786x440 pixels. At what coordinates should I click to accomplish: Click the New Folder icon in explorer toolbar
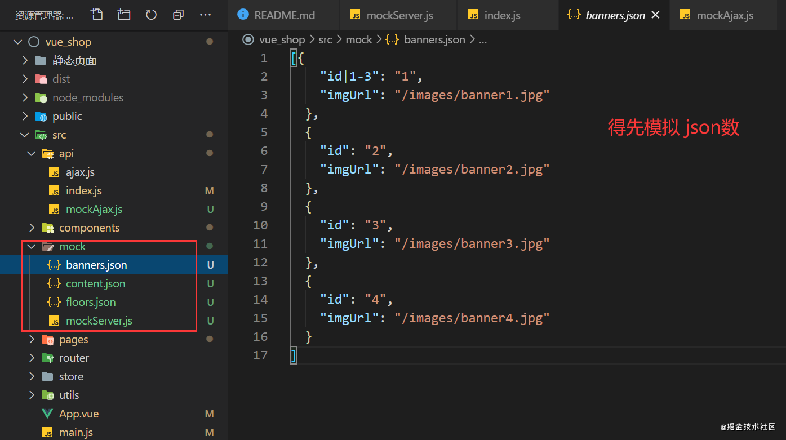[x=124, y=15]
